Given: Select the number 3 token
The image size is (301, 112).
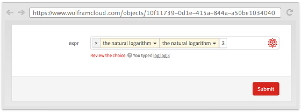Looking at the screenshot, I should pyautogui.click(x=223, y=43).
